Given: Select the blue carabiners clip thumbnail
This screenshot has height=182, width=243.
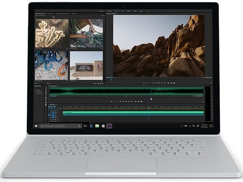Looking at the screenshot, I should [x=52, y=65].
